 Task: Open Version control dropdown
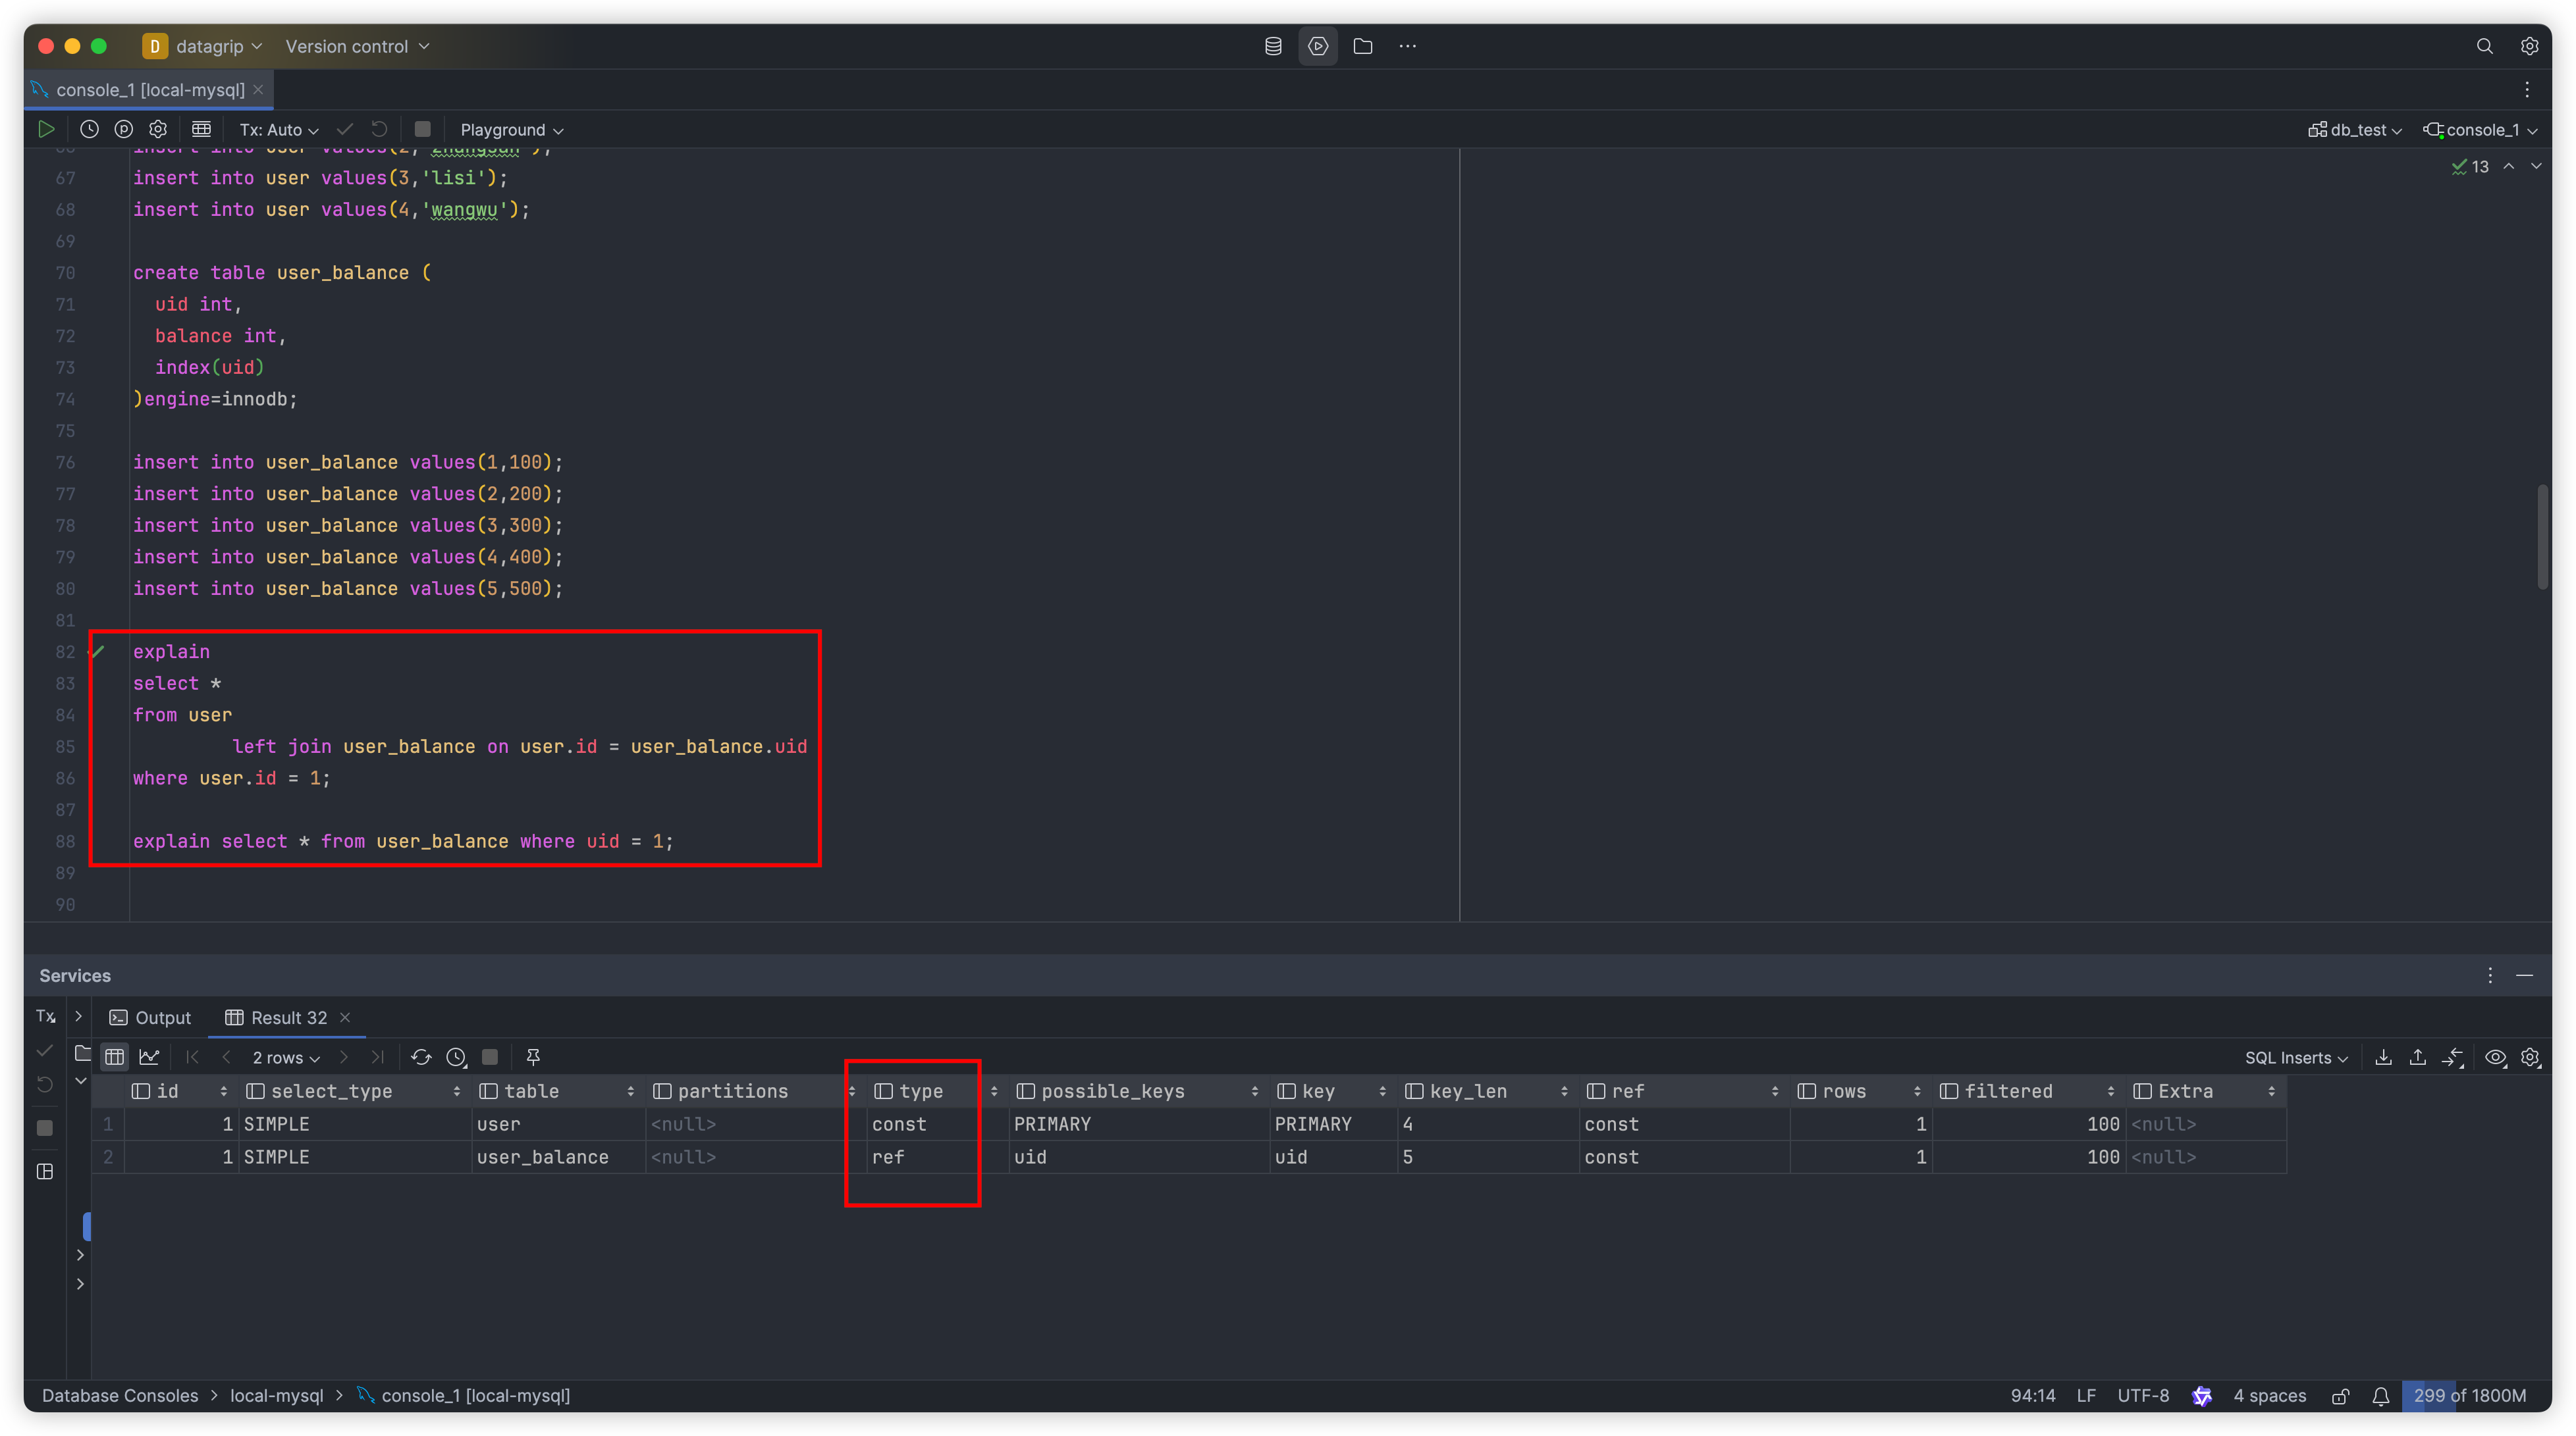(x=357, y=46)
